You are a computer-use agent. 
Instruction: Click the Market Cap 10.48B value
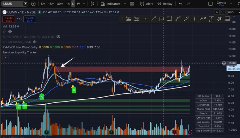point(218,105)
